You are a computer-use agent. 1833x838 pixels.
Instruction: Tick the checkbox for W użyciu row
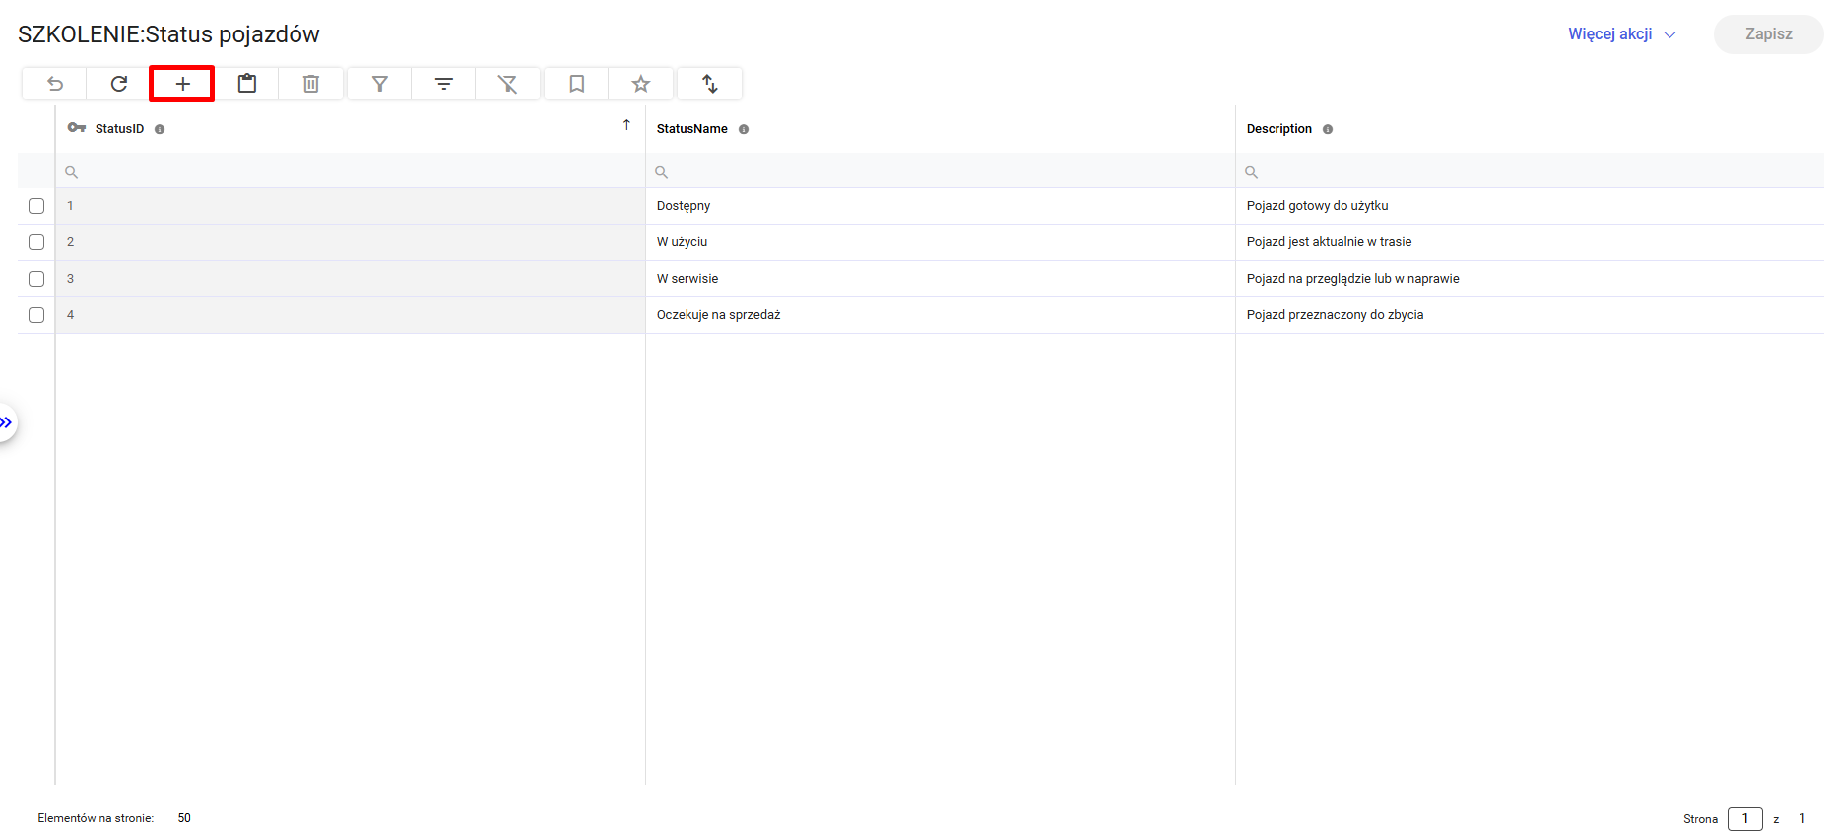point(36,242)
